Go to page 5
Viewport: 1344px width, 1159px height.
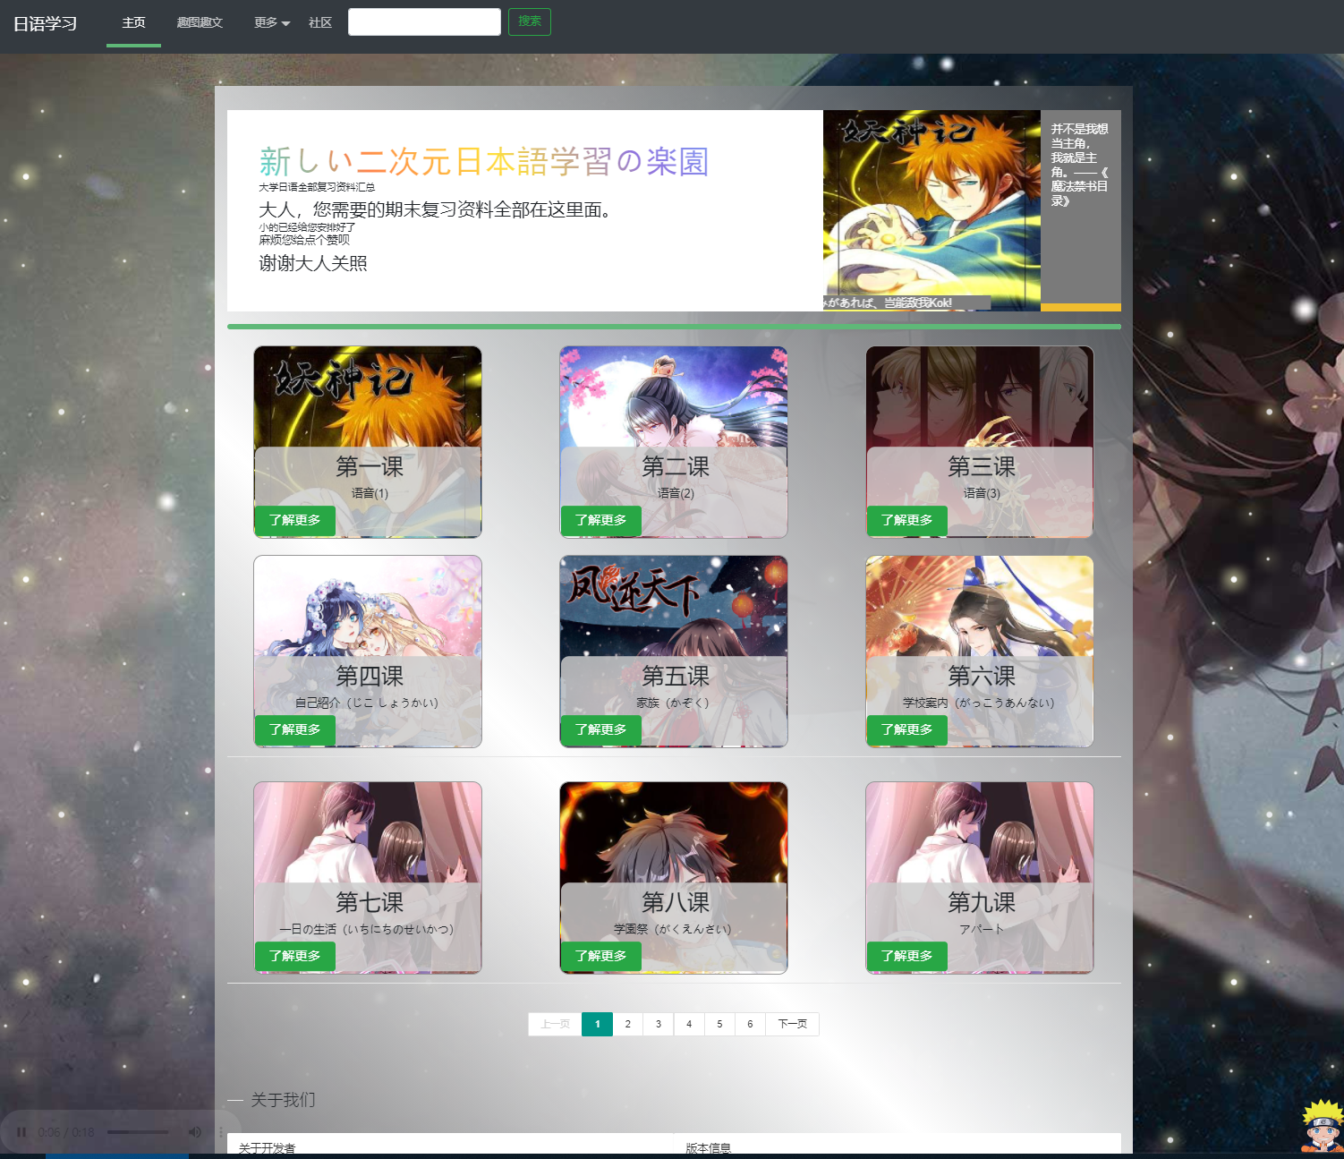point(719,1024)
